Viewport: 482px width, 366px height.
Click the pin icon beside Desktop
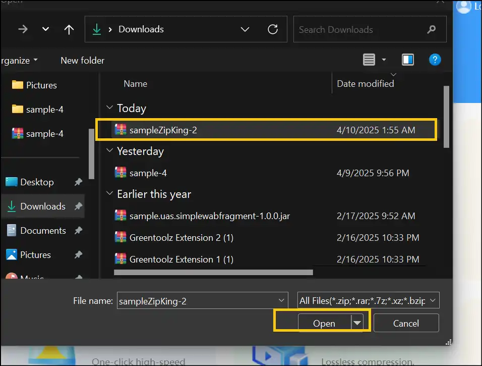[78, 182]
